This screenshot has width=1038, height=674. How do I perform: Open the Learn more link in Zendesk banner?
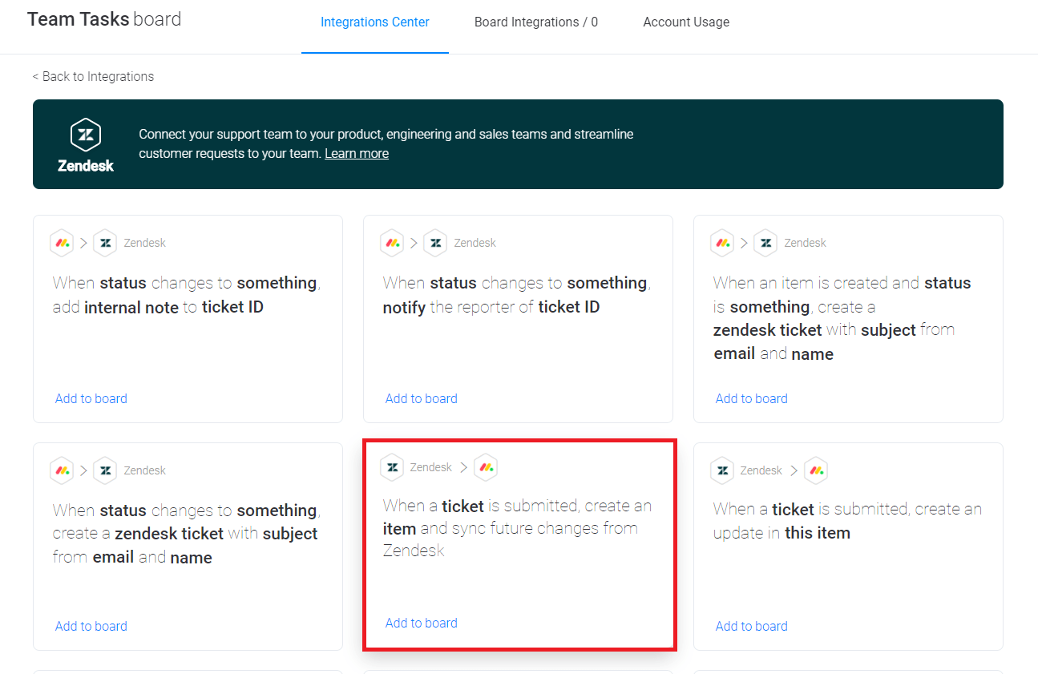[357, 153]
